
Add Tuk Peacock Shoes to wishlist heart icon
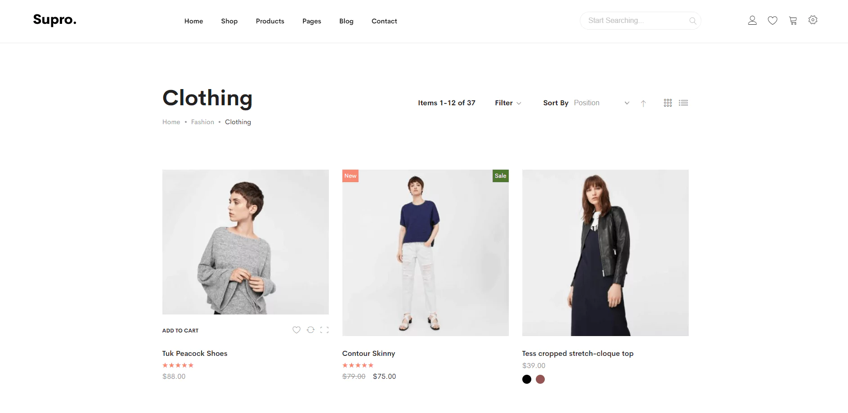(x=296, y=330)
